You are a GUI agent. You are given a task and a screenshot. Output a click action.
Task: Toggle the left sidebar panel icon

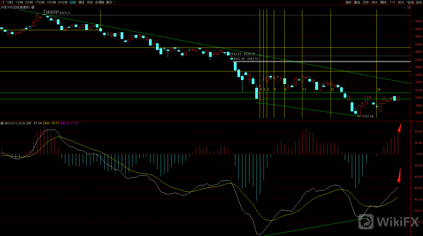pyautogui.click(x=3, y=2)
